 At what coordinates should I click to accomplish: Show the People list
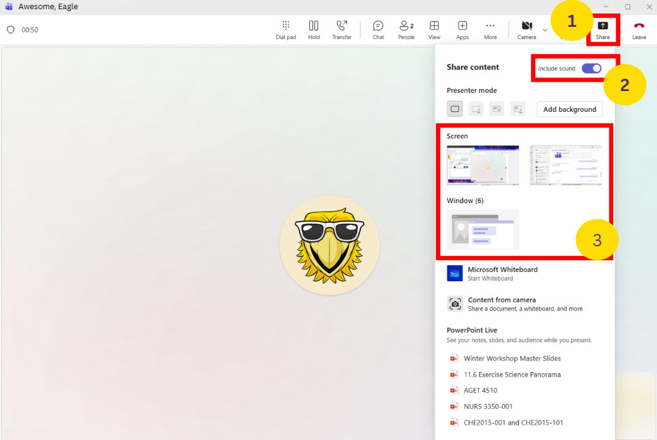pos(406,29)
